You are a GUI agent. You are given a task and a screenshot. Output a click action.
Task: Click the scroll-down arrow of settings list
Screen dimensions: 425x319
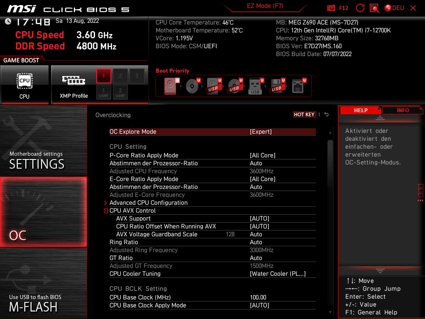(x=330, y=312)
